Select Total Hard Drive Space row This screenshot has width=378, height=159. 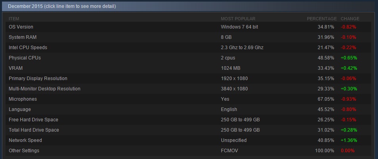click(x=188, y=130)
